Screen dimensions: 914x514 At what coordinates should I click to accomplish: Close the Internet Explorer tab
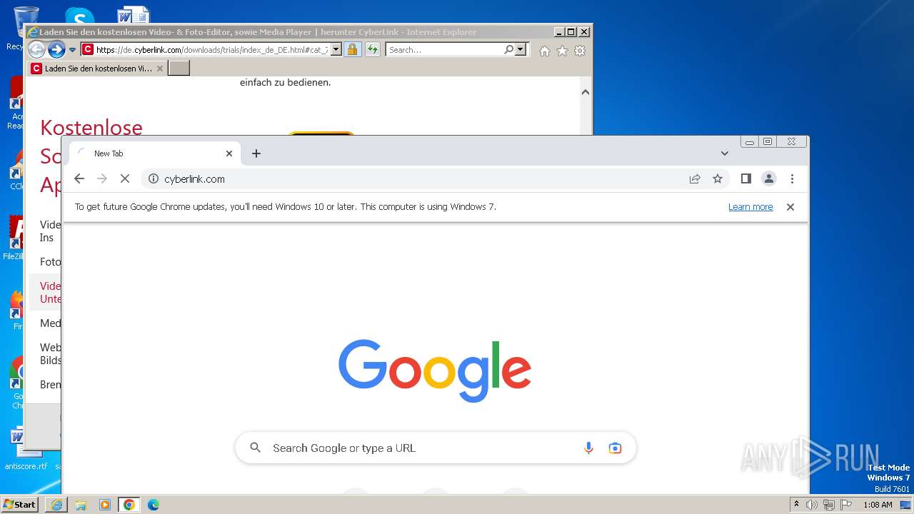click(159, 69)
